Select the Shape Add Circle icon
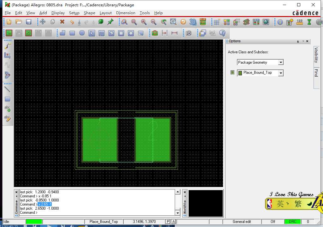Screen dimensions: 323x227 coord(82,33)
